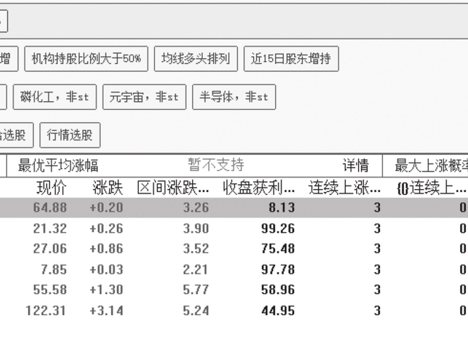Sort by the 区间涨跌 column header
Viewport: 468px width, 351px height.
[173, 188]
